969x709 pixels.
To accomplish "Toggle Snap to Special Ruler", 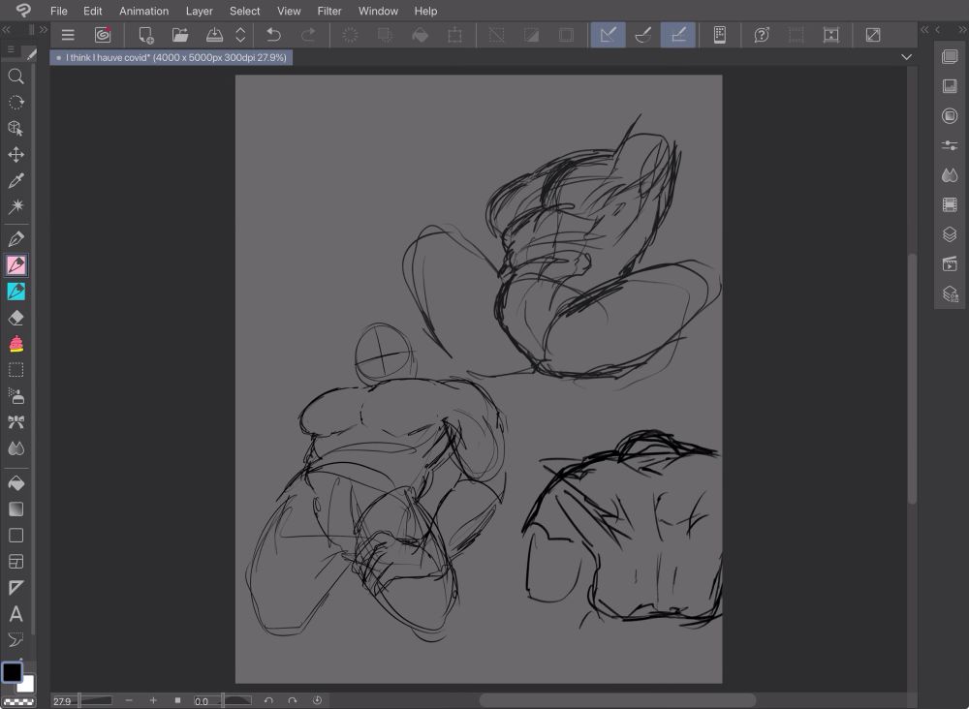I will (x=642, y=35).
